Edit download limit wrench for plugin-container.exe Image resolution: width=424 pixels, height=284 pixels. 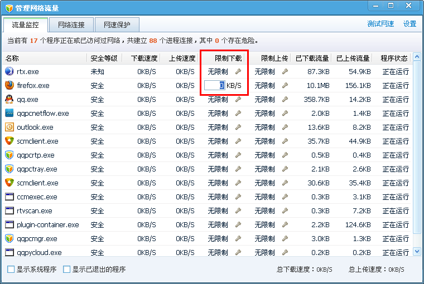pyautogui.click(x=238, y=224)
